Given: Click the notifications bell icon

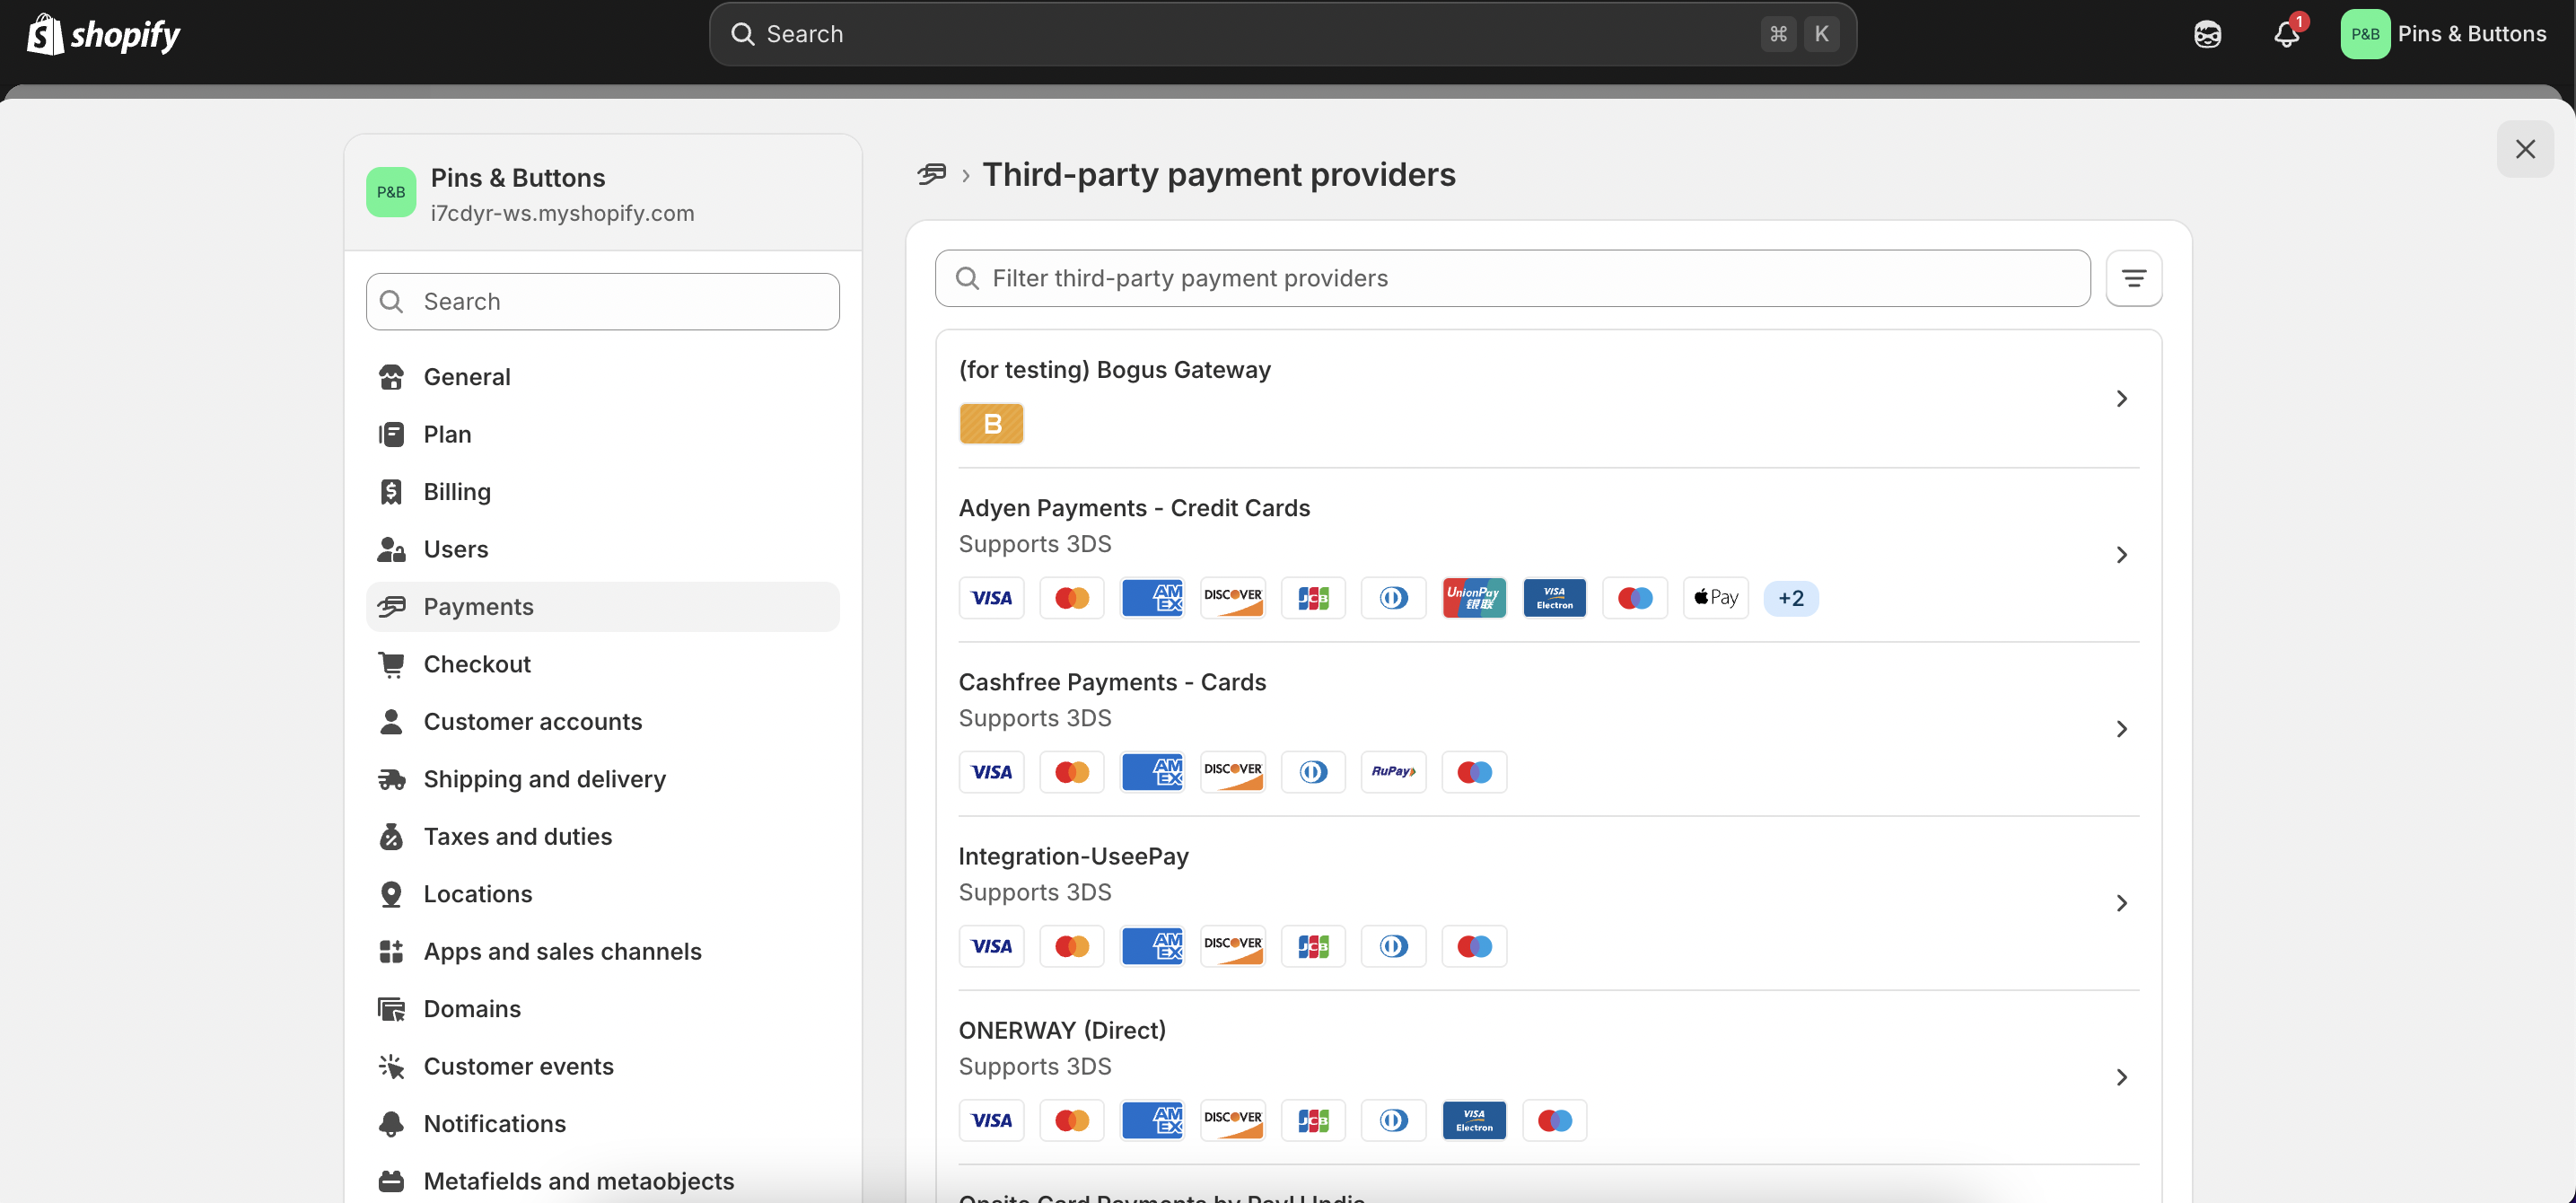Looking at the screenshot, I should tap(2286, 34).
